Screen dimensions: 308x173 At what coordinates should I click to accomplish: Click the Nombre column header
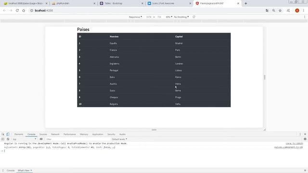[114, 37]
